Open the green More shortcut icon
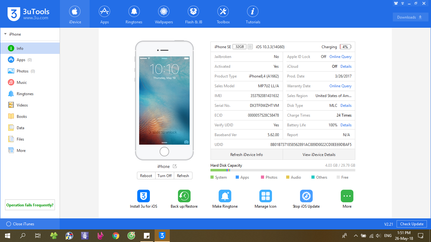 347,196
